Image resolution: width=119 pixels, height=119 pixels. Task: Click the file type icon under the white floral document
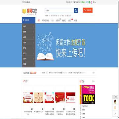pyautogui.click(x=74, y=109)
